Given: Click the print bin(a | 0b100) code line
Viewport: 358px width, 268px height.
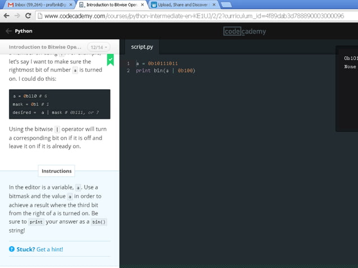Looking at the screenshot, I should (x=166, y=71).
